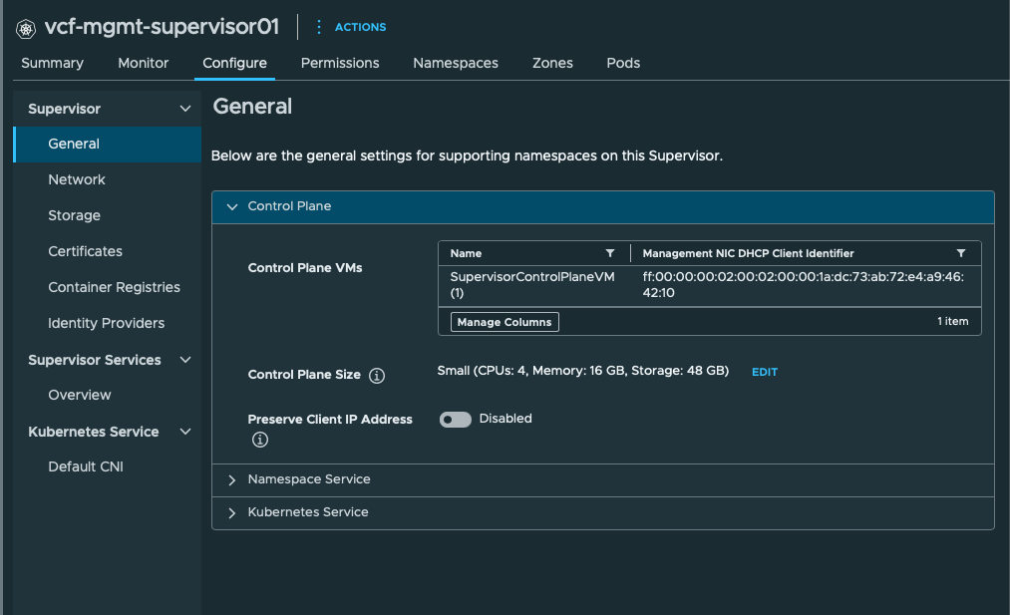Click the DHCP Client Identifier column filter icon
This screenshot has height=615, width=1010.
(x=961, y=253)
